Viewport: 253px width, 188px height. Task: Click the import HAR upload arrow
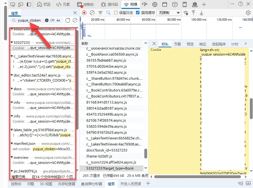pyautogui.click(x=193, y=13)
